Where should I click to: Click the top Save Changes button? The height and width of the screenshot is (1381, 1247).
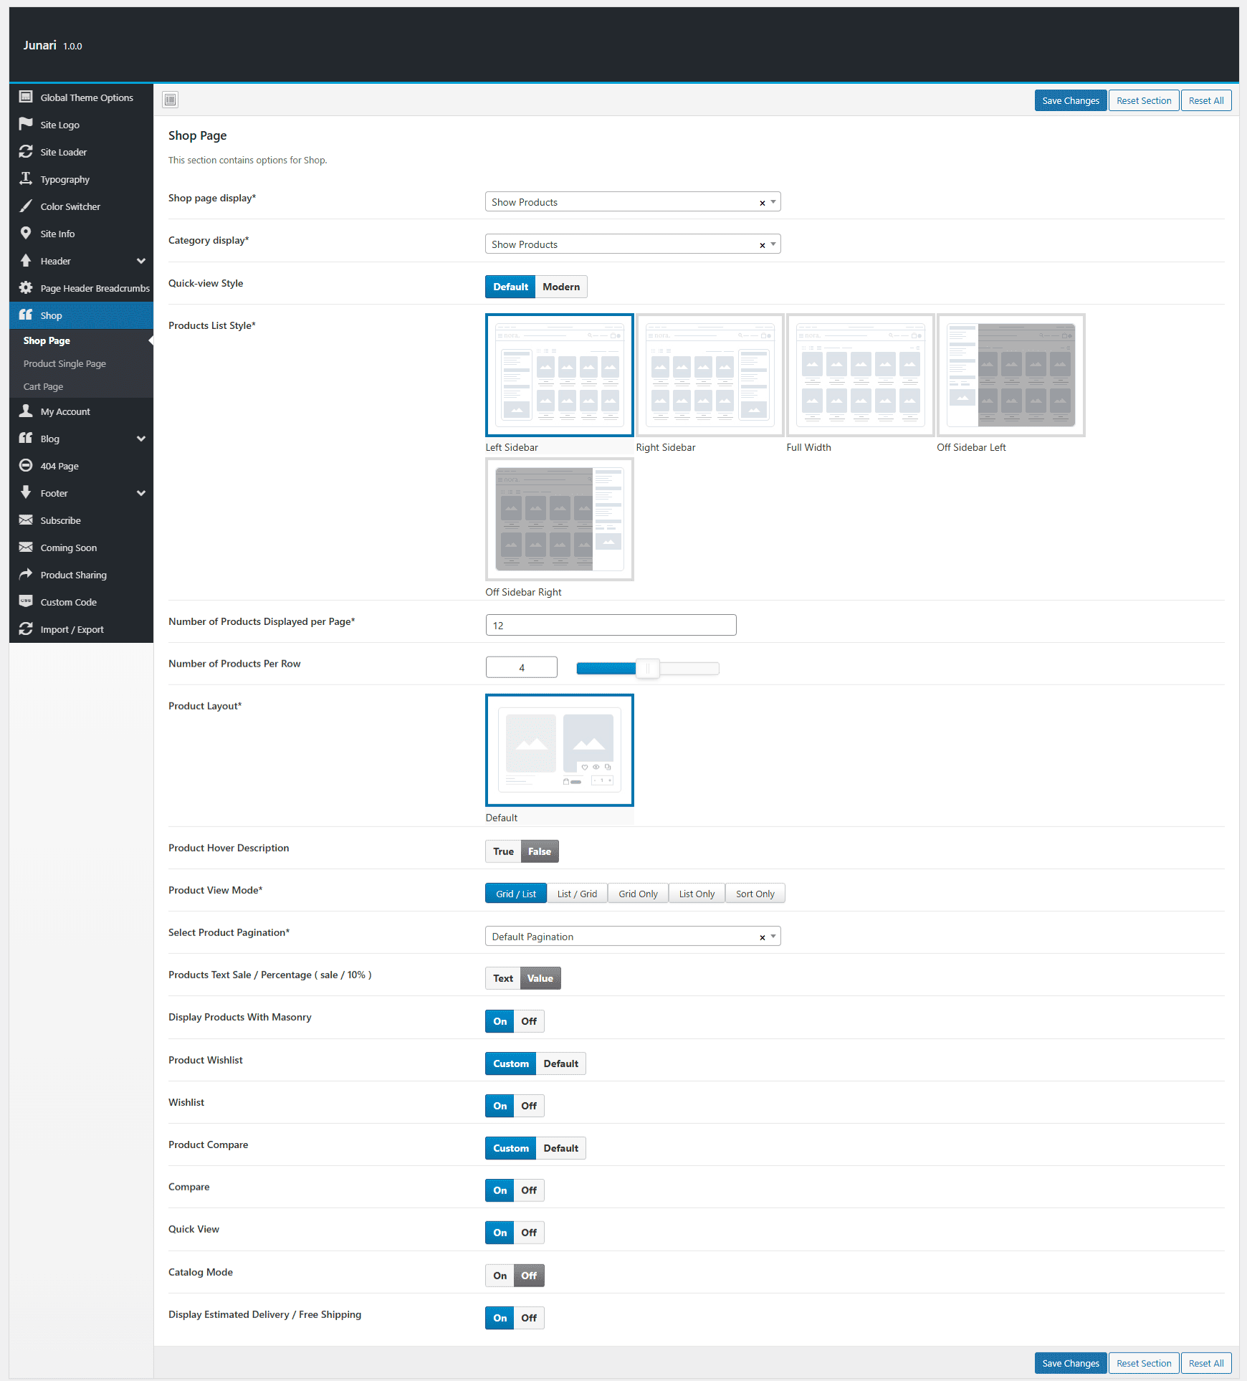[x=1070, y=100]
